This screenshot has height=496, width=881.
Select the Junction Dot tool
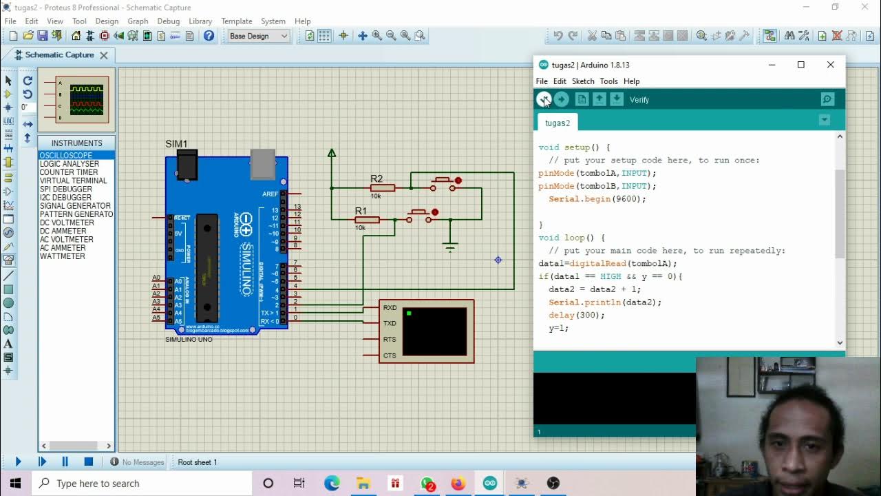8,107
